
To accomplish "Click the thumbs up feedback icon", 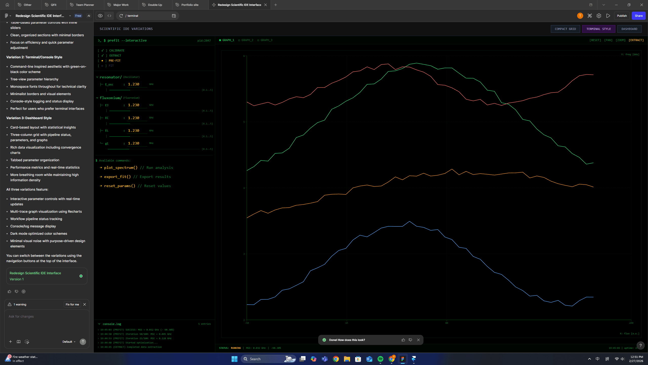I will point(9,291).
